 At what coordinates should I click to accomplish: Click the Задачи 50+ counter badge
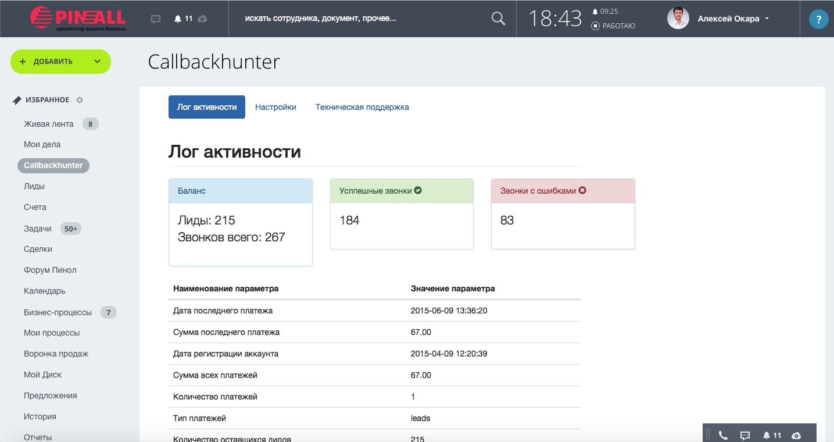point(71,229)
